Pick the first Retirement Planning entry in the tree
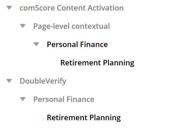169x129 pixels. [98, 63]
